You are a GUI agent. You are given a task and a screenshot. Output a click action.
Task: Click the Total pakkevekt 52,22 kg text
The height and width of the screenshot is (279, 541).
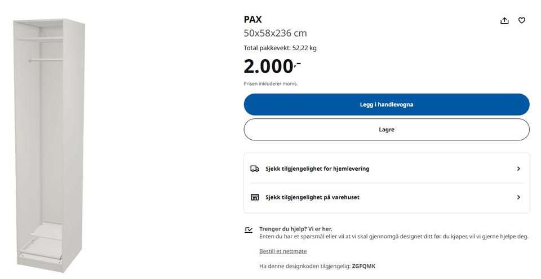point(280,48)
